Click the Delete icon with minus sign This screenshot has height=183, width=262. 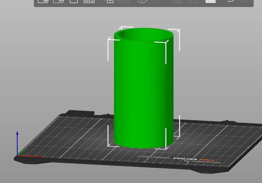[58, 1]
